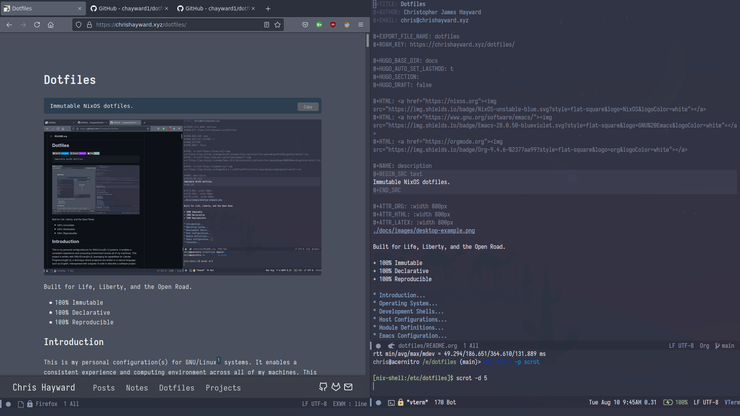Viewport: 740px width, 416px height.
Task: Click the Firefox reader view icon
Action: point(266,24)
